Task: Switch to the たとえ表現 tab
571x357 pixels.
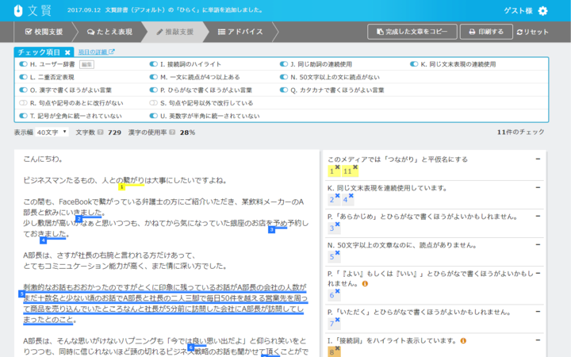Action: pos(109,32)
